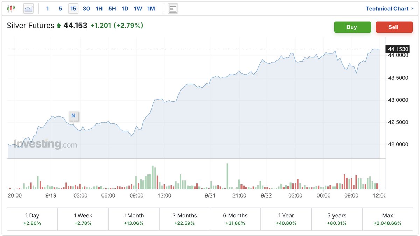This screenshot has height=236, width=420.
Task: Select the 1M interval
Action: (x=151, y=9)
